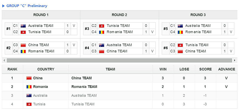Image resolution: width=239 pixels, height=111 pixels.
Task: Select the ROUND 3 column header
Action: (198, 15)
